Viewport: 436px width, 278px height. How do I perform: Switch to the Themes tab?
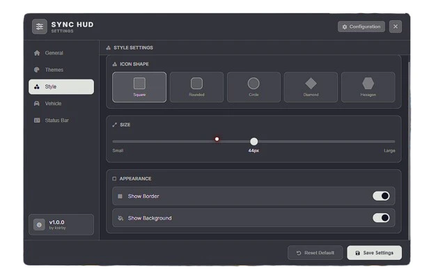tap(61, 70)
